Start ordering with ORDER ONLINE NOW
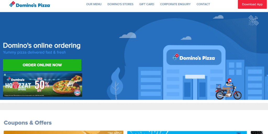Screen dimensions: 268x134 pyautogui.click(x=42, y=65)
